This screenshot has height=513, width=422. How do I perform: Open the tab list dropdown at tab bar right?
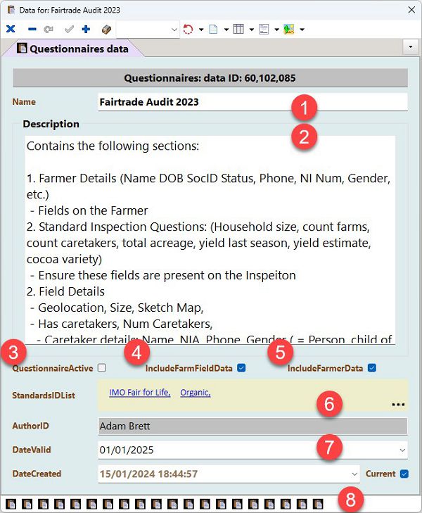411,46
